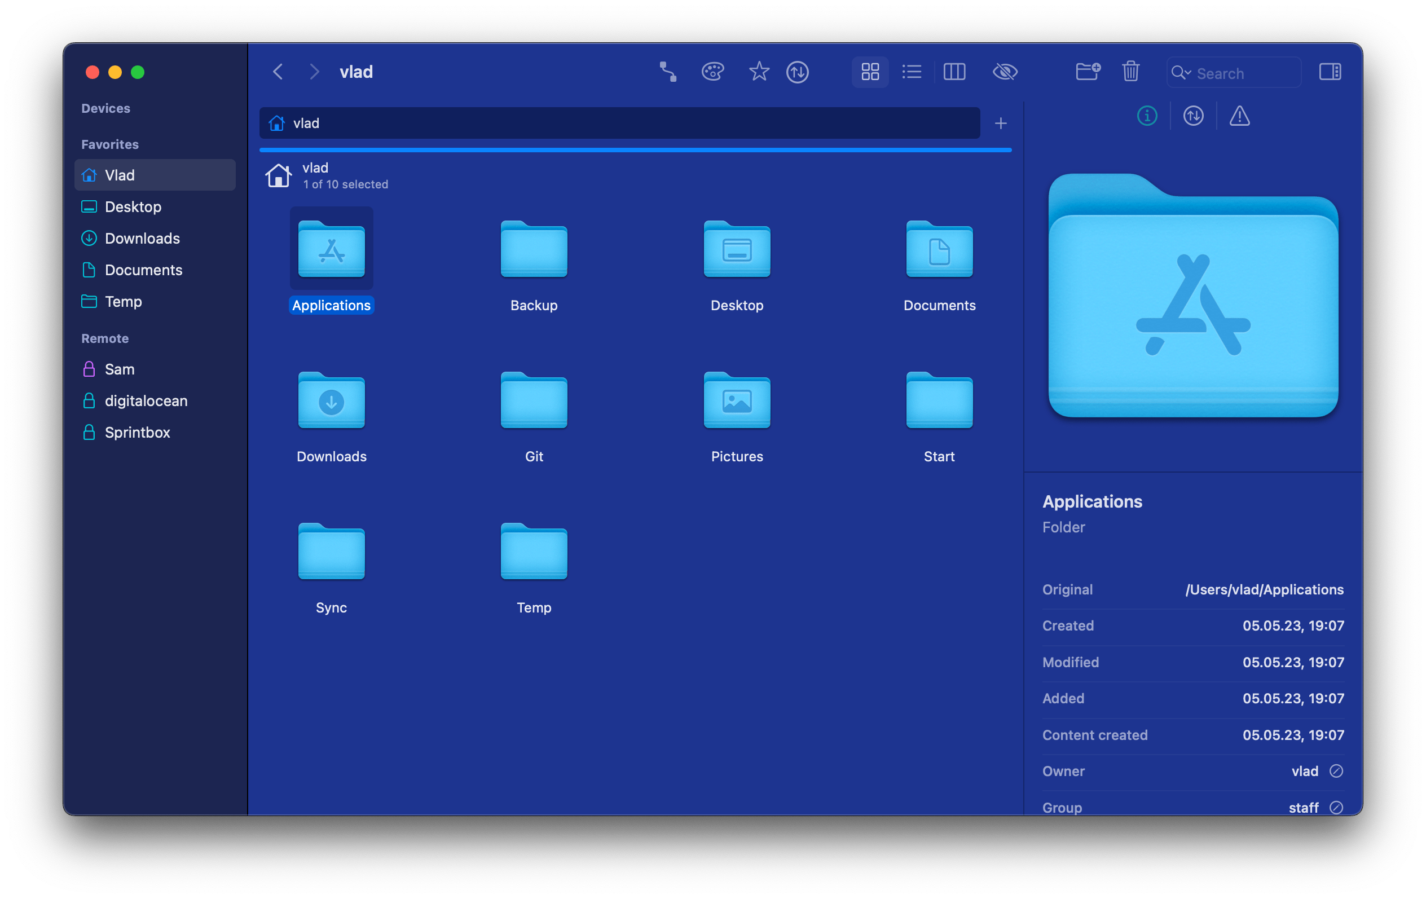Screen dimensions: 1426x899
Task: Select the Pictures folder
Action: pos(737,400)
